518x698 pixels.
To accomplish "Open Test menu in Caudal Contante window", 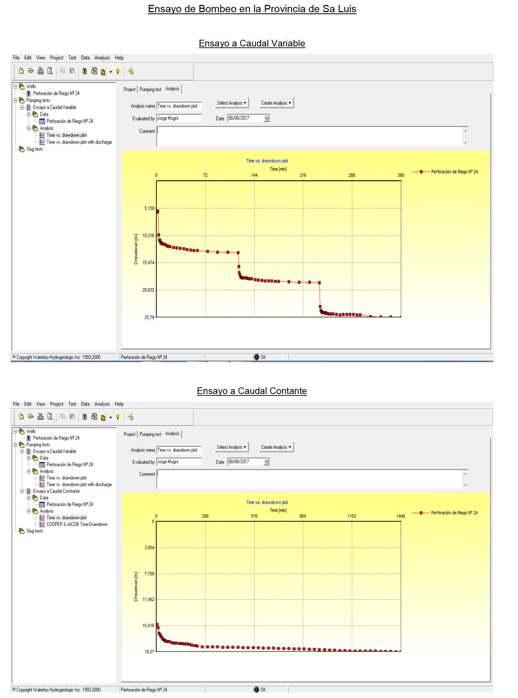I will point(72,404).
